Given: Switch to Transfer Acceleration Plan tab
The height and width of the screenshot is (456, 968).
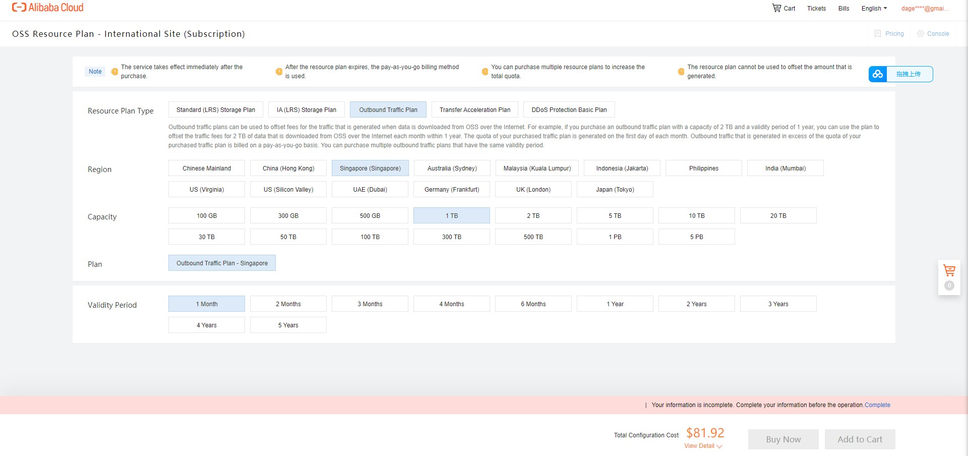Looking at the screenshot, I should click(x=474, y=110).
